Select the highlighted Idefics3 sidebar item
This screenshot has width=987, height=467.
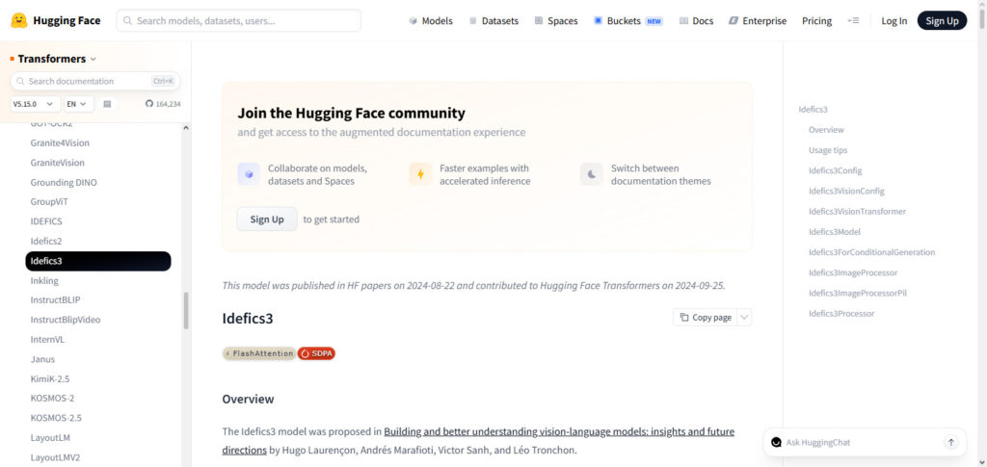click(x=98, y=261)
